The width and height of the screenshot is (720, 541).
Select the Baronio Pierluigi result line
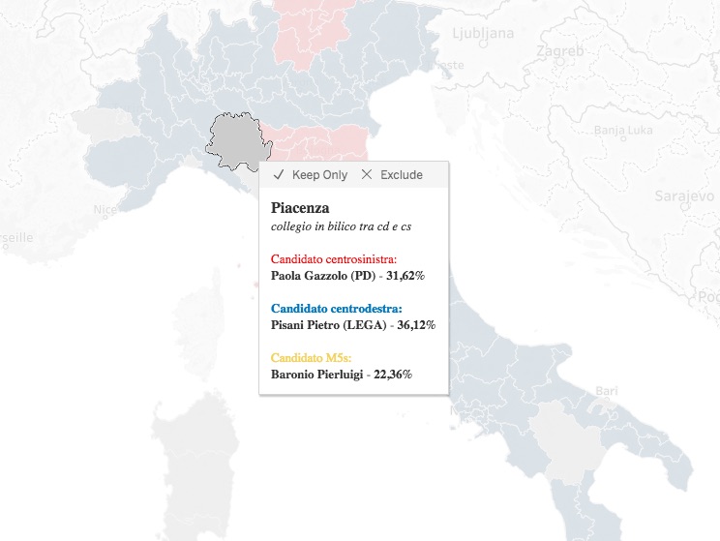pyautogui.click(x=341, y=374)
